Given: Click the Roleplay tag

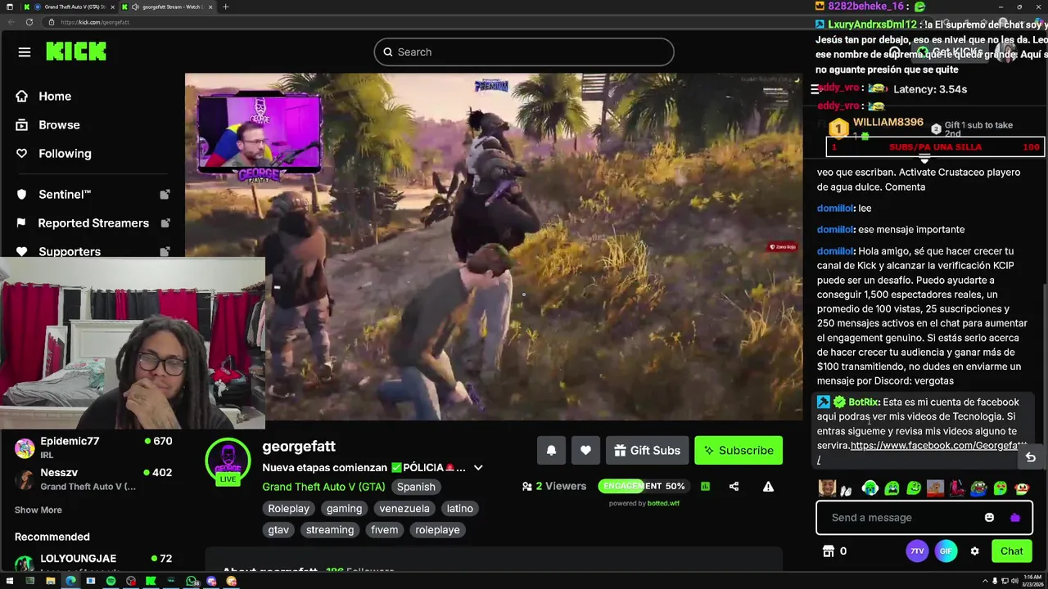Looking at the screenshot, I should click(288, 508).
